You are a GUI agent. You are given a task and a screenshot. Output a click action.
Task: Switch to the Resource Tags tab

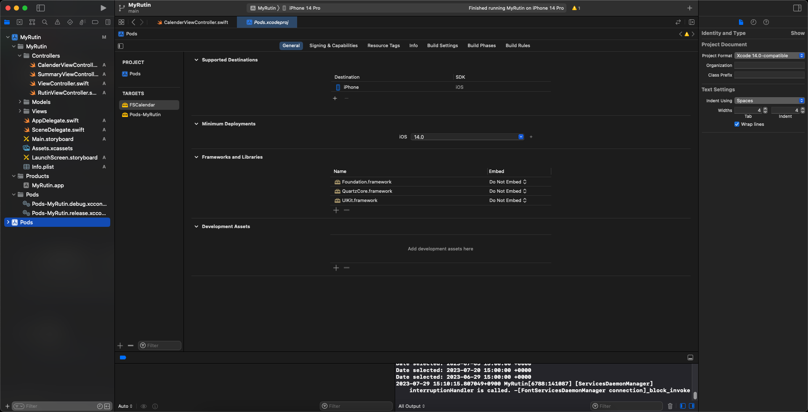tap(383, 45)
